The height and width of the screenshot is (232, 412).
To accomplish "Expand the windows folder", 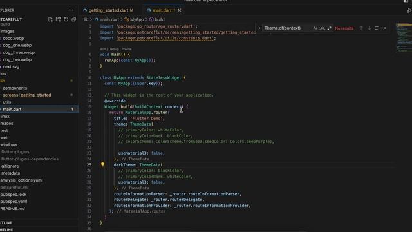I will (8, 144).
